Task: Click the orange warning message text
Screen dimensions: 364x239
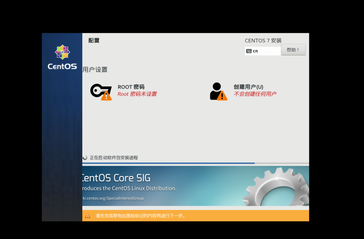Action: click(141, 216)
